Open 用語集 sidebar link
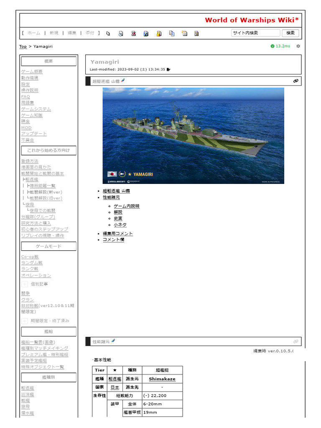Viewport: 321px width, 428px height. 28,103
